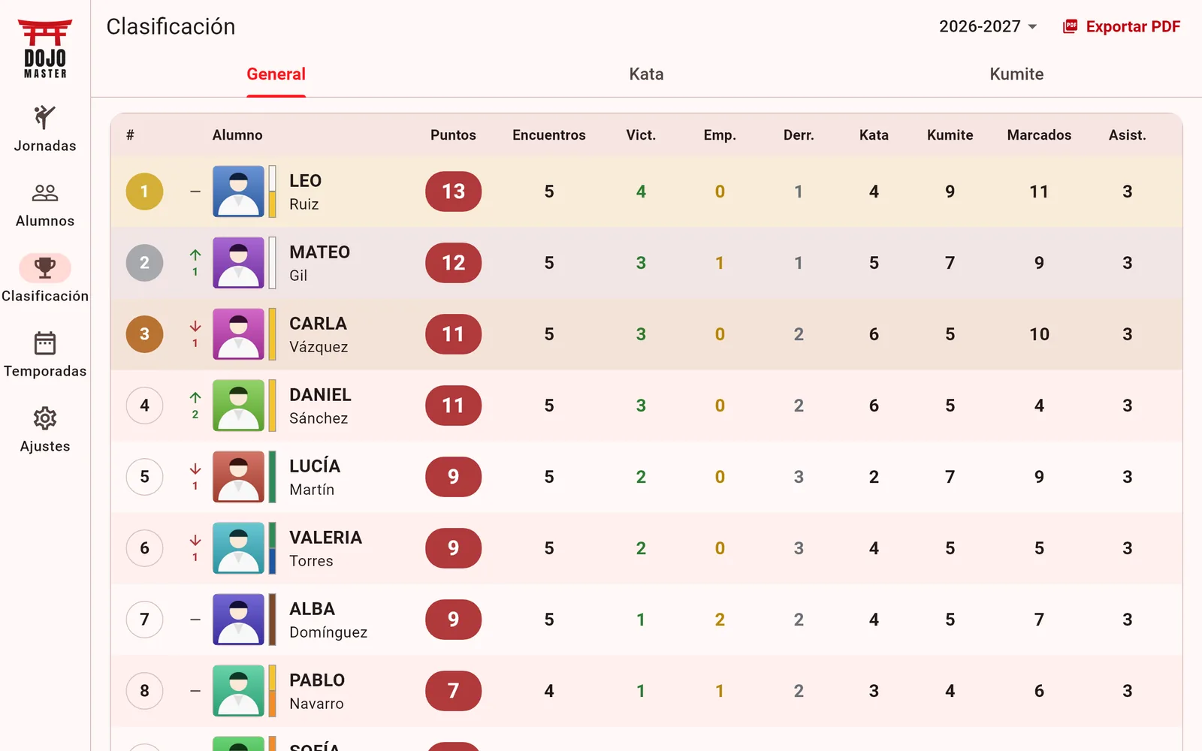
Task: Open Temporadas via the calendar icon
Action: coord(45,343)
